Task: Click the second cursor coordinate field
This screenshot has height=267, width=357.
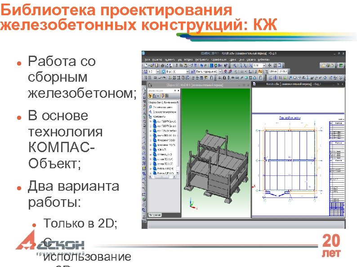Action: (283, 72)
